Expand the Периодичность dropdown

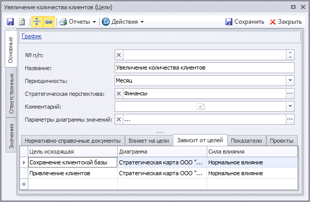(x=290, y=80)
